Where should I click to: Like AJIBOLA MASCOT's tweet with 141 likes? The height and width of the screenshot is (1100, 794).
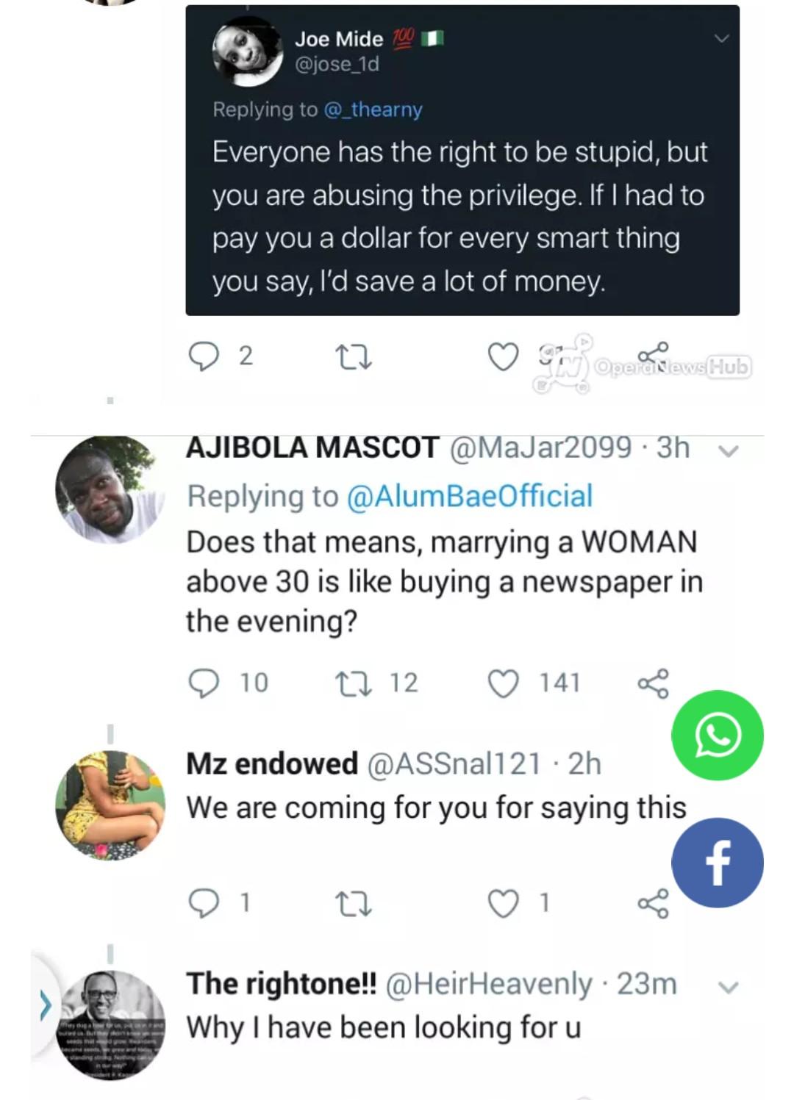[x=504, y=683]
